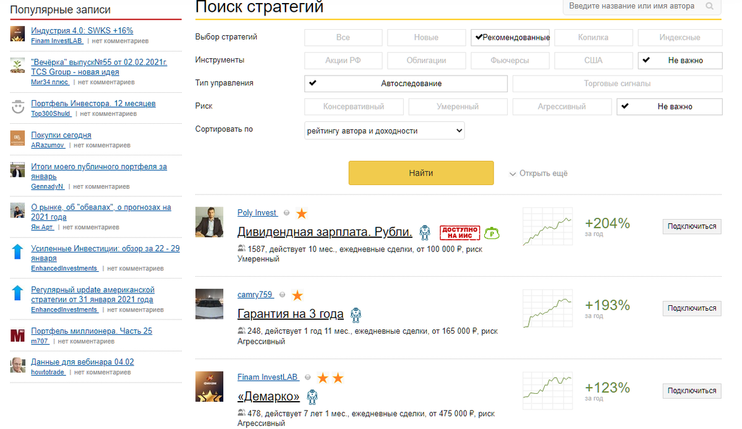Image resolution: width=742 pixels, height=429 pixels.
Task: Click the gray info circle beside camry759 username
Action: 282,295
